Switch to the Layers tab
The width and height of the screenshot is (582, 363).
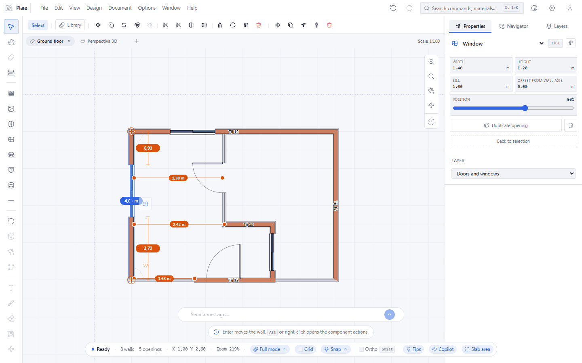click(x=557, y=26)
